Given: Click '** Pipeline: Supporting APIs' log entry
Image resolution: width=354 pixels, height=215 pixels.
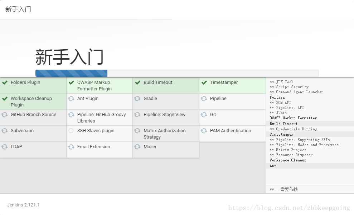Looking at the screenshot, I should pos(300,140).
